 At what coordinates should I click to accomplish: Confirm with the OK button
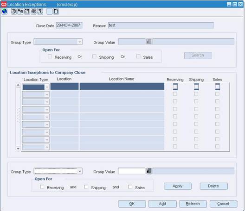[x=132, y=204]
